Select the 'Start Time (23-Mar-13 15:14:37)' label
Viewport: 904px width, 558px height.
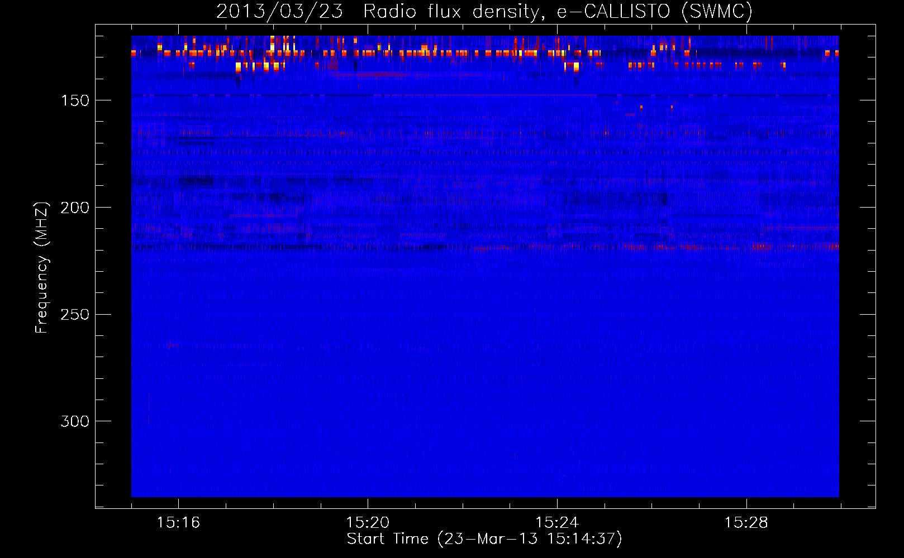pyautogui.click(x=484, y=539)
